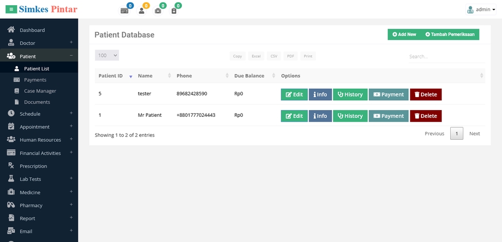Screen dimensions: 502x242
Task: Click the Human Resources group icon
Action: tap(11, 140)
